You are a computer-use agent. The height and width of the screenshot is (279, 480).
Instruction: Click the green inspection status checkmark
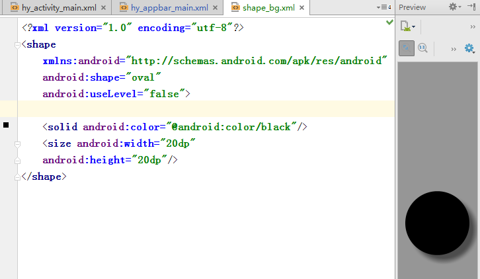coord(389,22)
